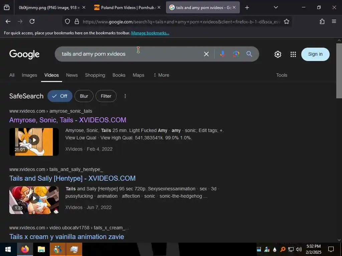Open the Windows Start menu
This screenshot has width=342, height=256.
coord(8,249)
